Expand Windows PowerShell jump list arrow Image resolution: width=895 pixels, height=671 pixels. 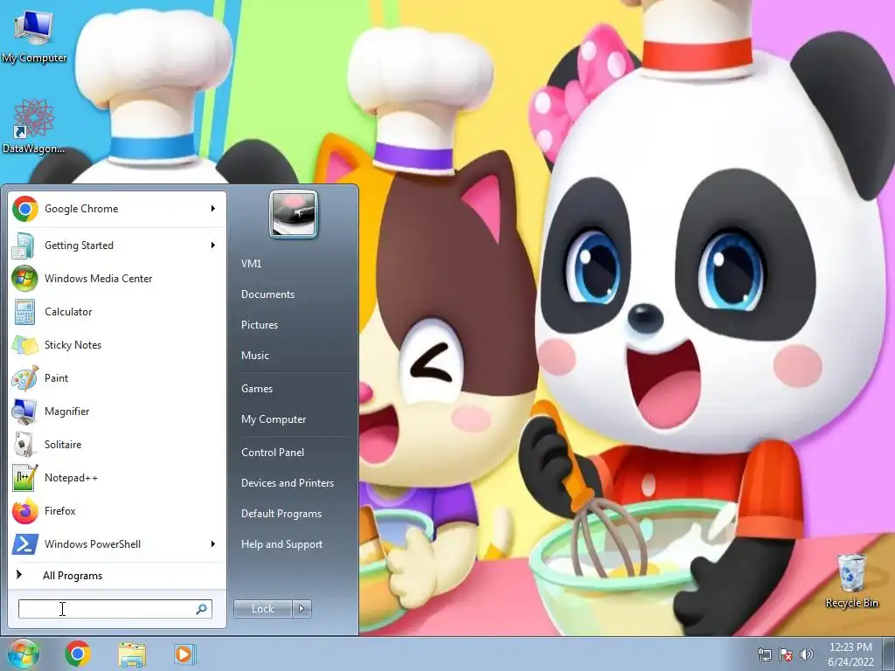[213, 544]
